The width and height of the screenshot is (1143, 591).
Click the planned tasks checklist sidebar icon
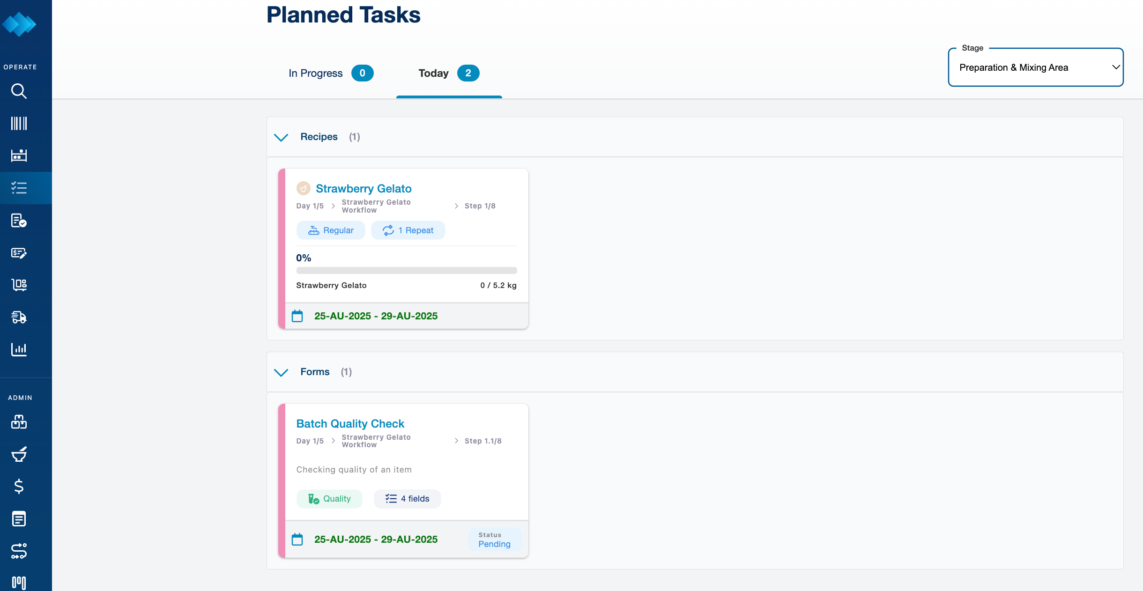(19, 188)
